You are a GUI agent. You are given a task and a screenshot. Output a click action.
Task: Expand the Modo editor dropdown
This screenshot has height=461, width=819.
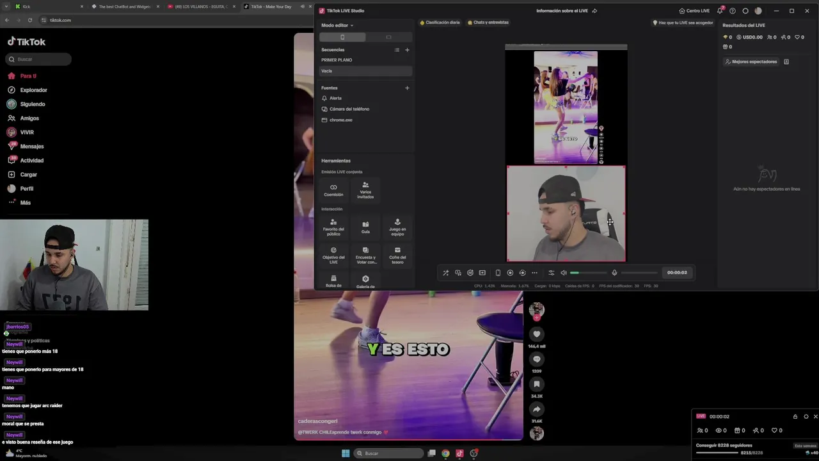pos(337,26)
